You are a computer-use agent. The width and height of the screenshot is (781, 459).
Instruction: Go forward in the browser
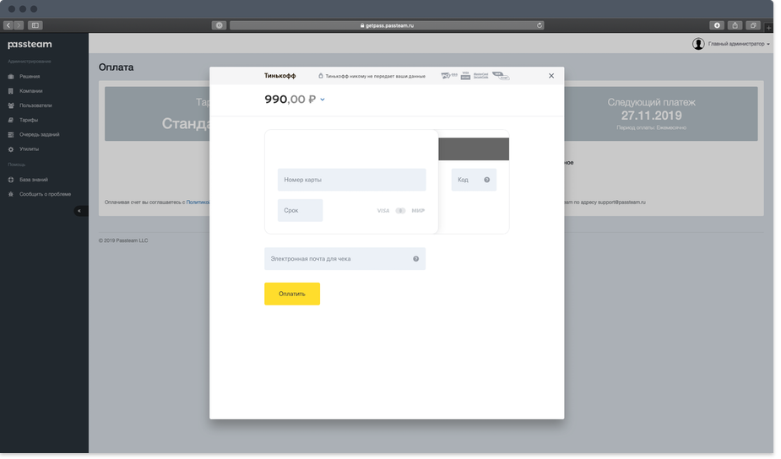19,25
